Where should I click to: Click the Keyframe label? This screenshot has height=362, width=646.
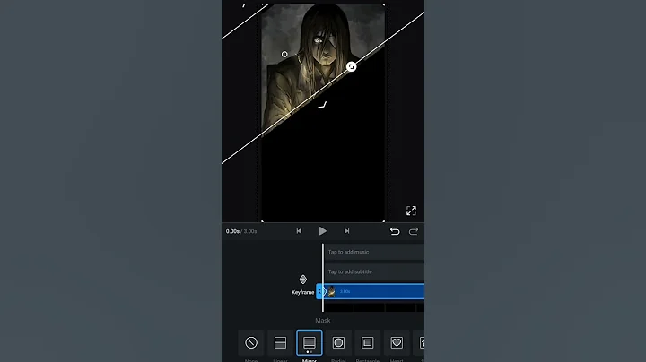click(303, 292)
